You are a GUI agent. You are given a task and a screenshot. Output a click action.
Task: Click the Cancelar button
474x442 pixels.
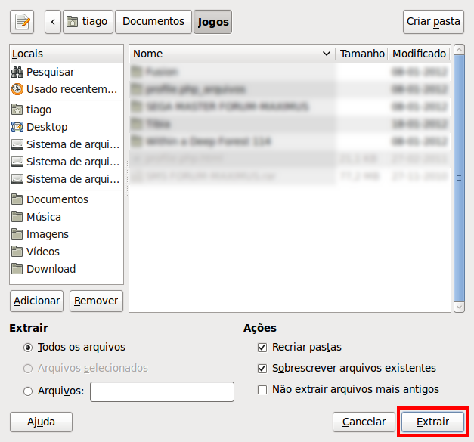click(364, 422)
